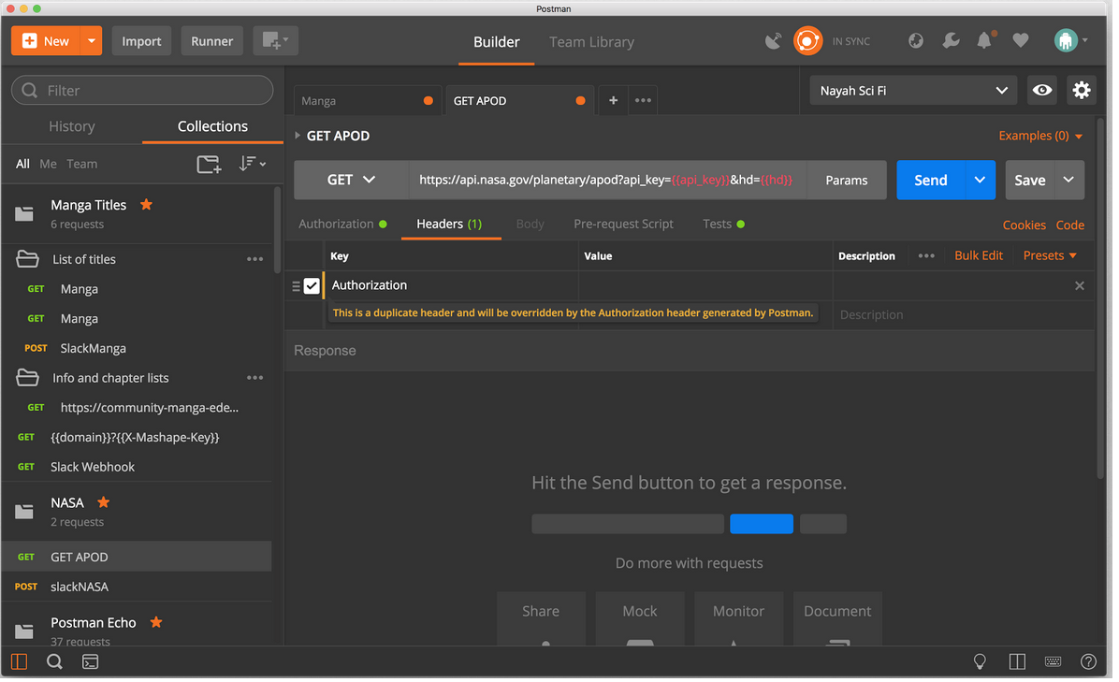Screen dimensions: 1119x682
Task: Create a new collection with the folder-plus icon
Action: (209, 164)
